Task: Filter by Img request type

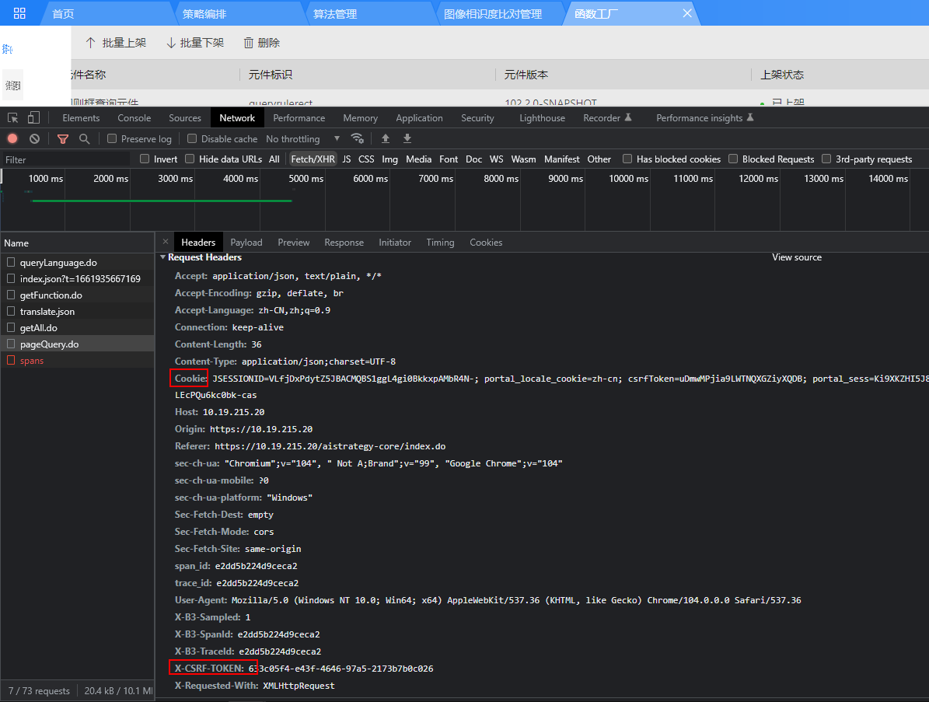Action: point(389,159)
